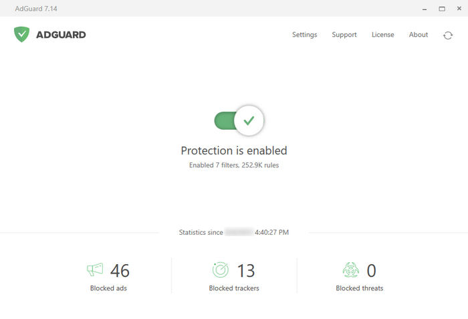Click the Blocked threats biohazard icon
468x319 pixels.
pyautogui.click(x=351, y=270)
